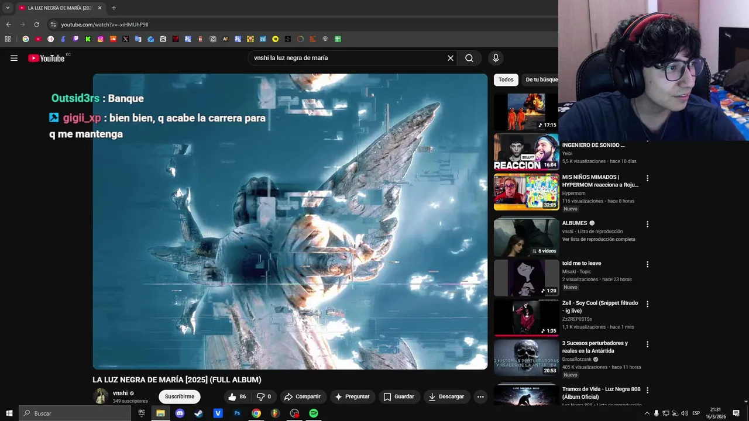This screenshot has width=749, height=421.
Task: Open X (Twitter) bookmark
Action: [125, 39]
